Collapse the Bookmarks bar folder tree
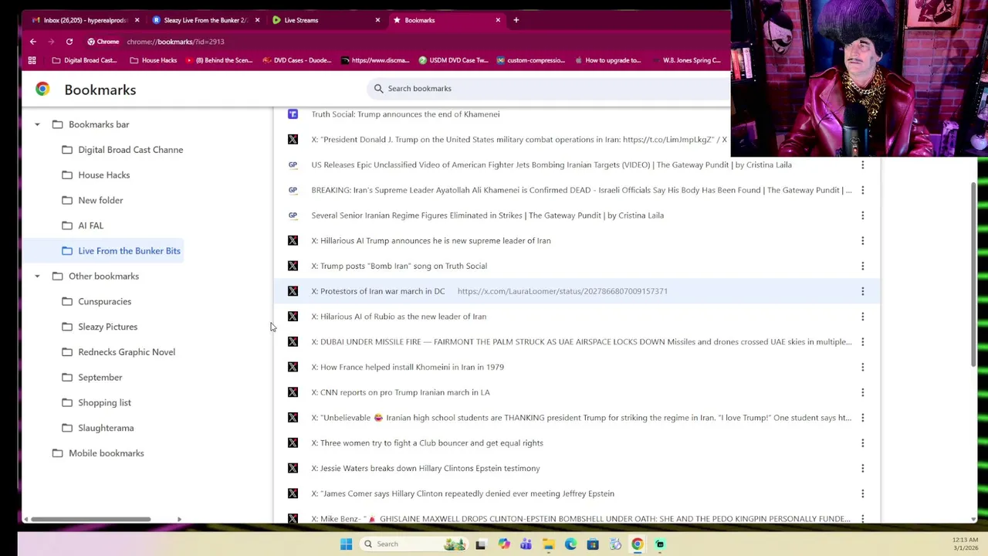 [37, 124]
